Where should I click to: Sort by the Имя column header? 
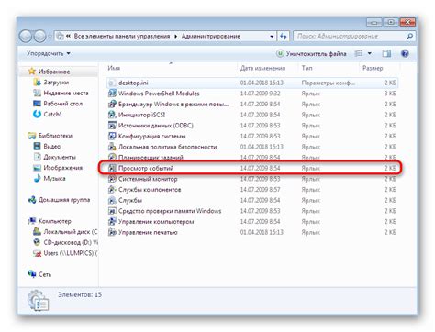click(x=114, y=68)
